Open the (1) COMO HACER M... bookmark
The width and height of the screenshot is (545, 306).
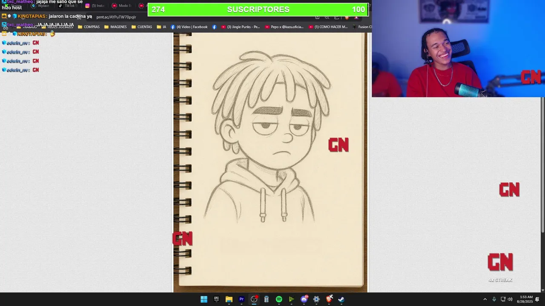pyautogui.click(x=328, y=27)
